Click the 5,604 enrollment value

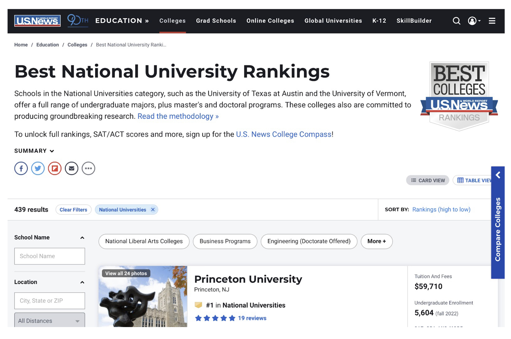click(424, 313)
